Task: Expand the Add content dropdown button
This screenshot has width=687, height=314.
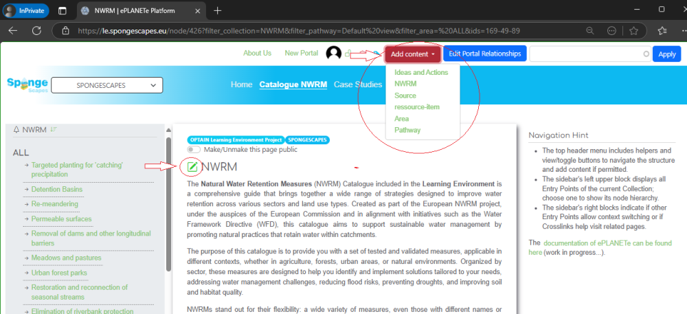Action: [411, 54]
